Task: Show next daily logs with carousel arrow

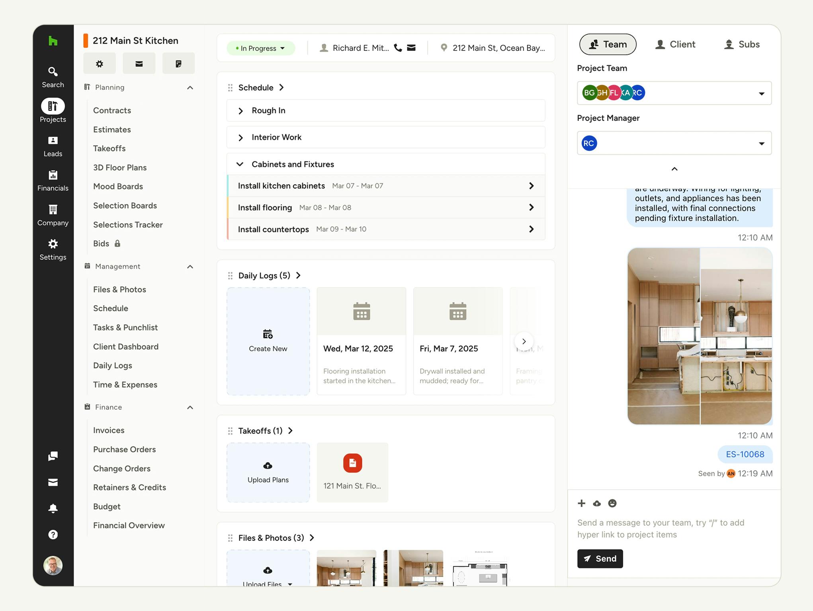Action: [x=524, y=341]
